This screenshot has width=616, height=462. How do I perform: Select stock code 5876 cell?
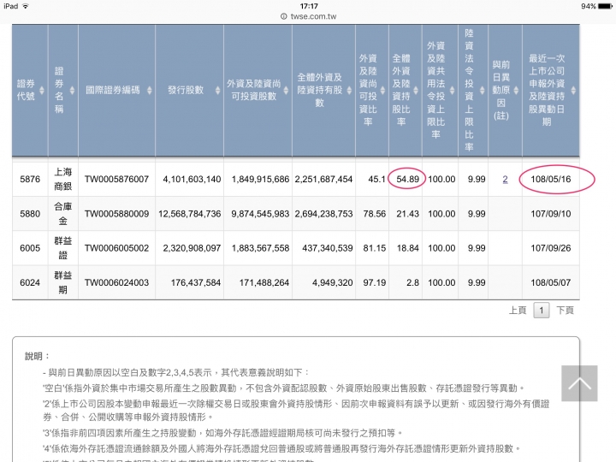pyautogui.click(x=30, y=179)
